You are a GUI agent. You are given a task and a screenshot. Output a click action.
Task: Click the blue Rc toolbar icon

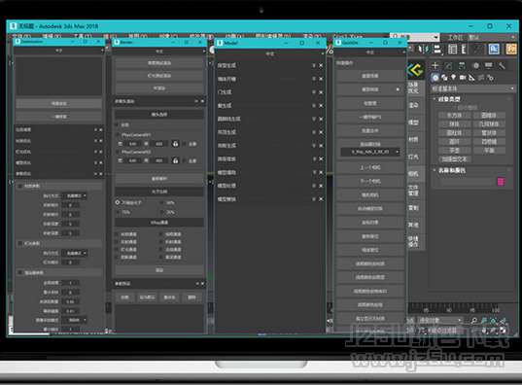494,49
